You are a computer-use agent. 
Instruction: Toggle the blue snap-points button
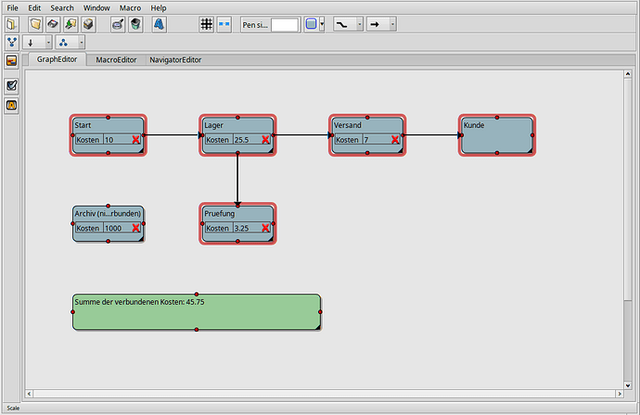224,24
